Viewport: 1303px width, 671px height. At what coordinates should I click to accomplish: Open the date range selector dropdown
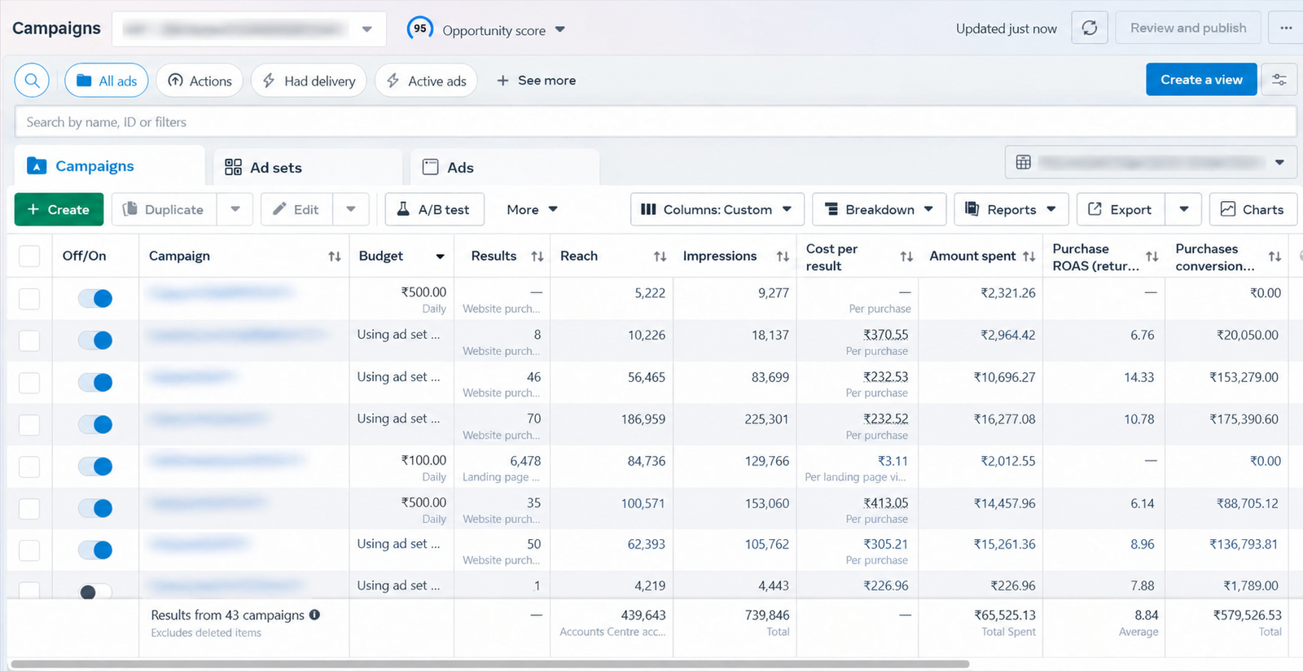tap(1151, 163)
